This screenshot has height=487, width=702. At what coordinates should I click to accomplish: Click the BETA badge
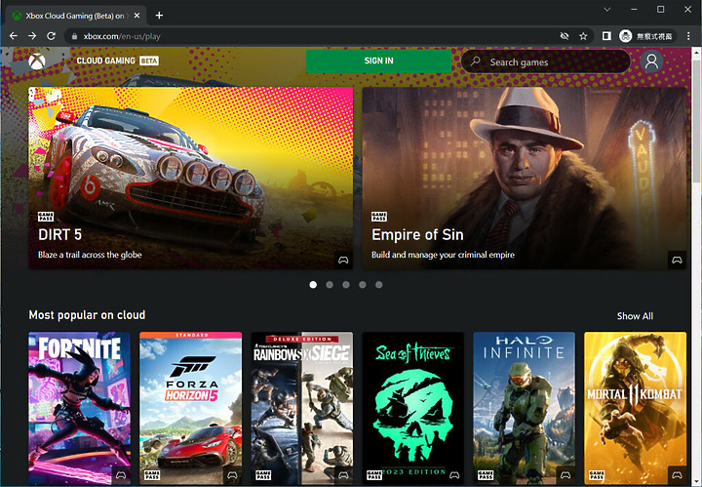(149, 61)
